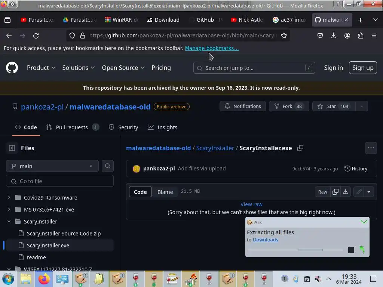Click the Sign in link
This screenshot has height=287, width=383.
point(333,68)
